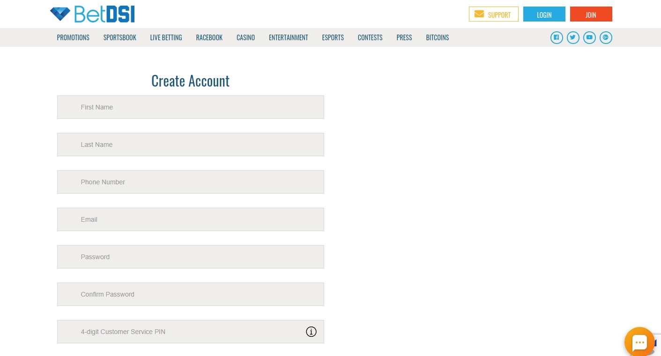Open the Google Plus social icon
Viewport: 661px width, 356px height.
click(606, 37)
